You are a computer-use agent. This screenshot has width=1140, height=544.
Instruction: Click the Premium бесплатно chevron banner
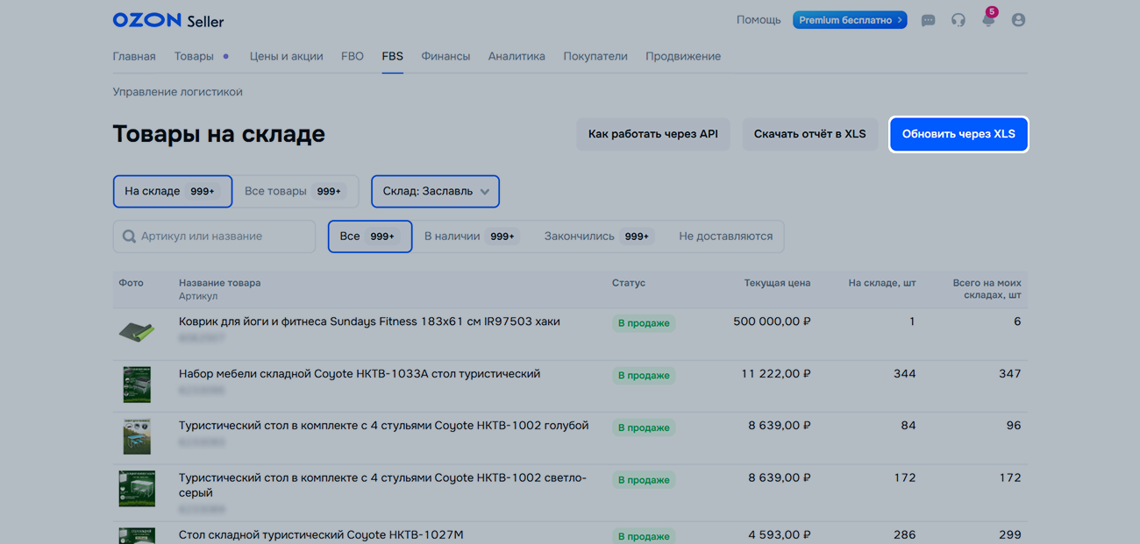pyautogui.click(x=849, y=20)
